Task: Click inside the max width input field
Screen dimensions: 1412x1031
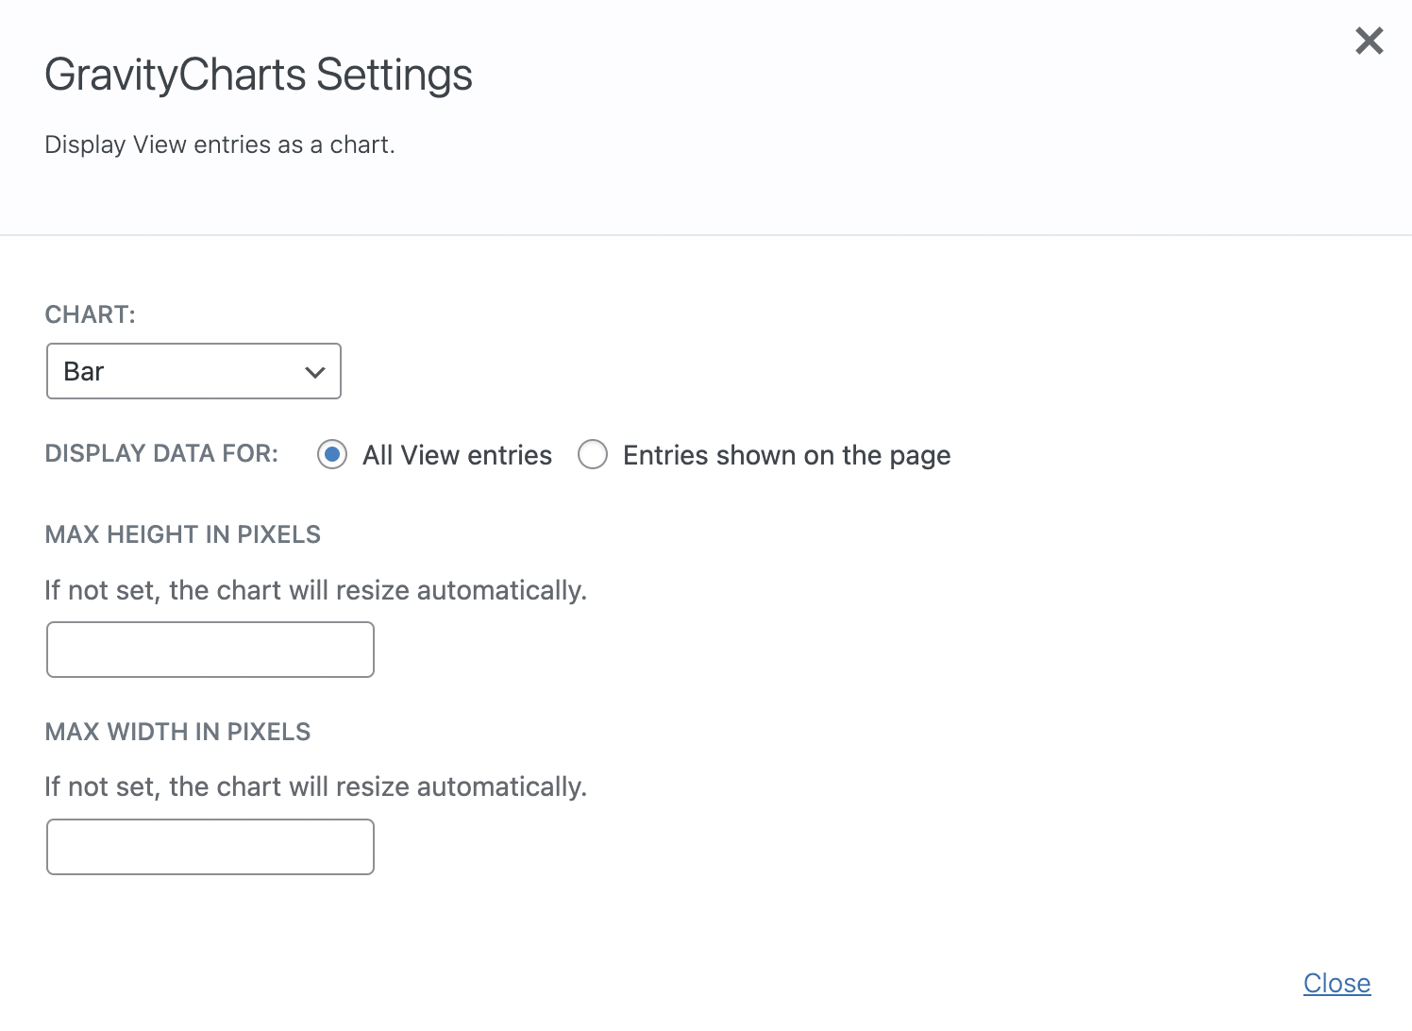Action: point(210,847)
